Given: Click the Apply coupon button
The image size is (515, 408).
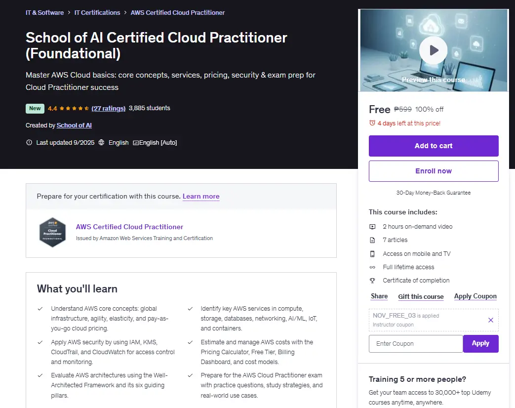Looking at the screenshot, I should (480, 344).
